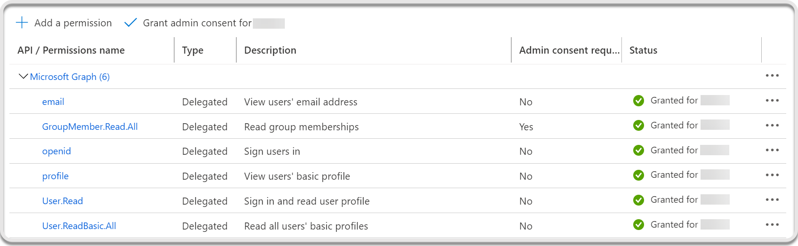The width and height of the screenshot is (798, 246).
Task: Open the Microsoft Graph (6) link
Action: 70,77
